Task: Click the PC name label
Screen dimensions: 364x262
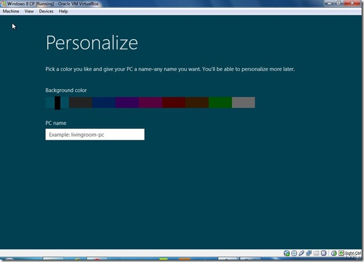Action: coord(55,123)
